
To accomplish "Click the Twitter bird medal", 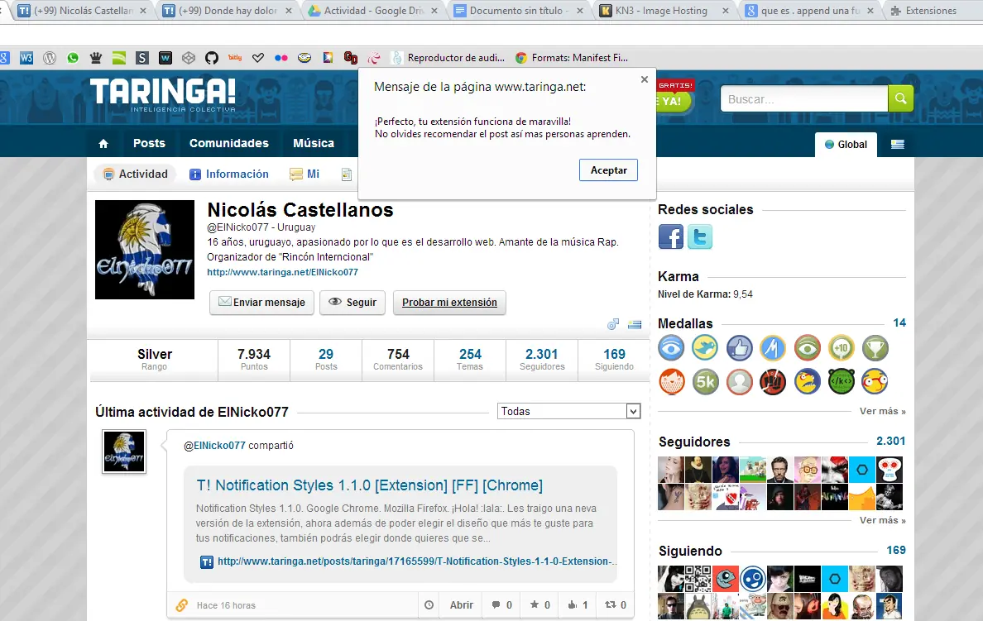I will (x=705, y=348).
